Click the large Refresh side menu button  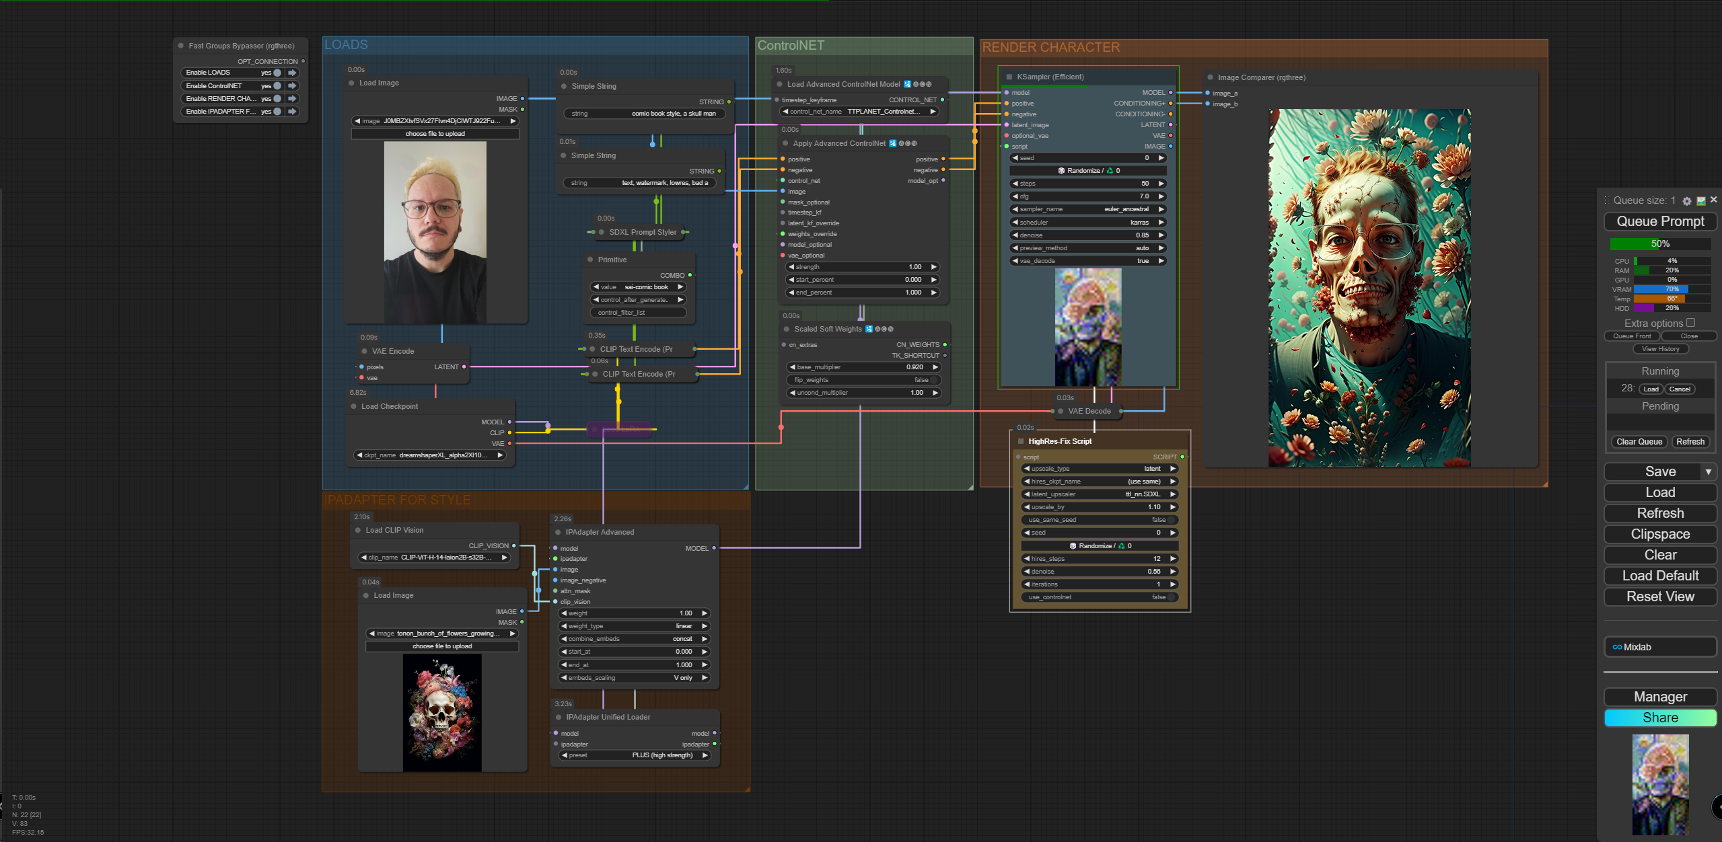[1660, 514]
